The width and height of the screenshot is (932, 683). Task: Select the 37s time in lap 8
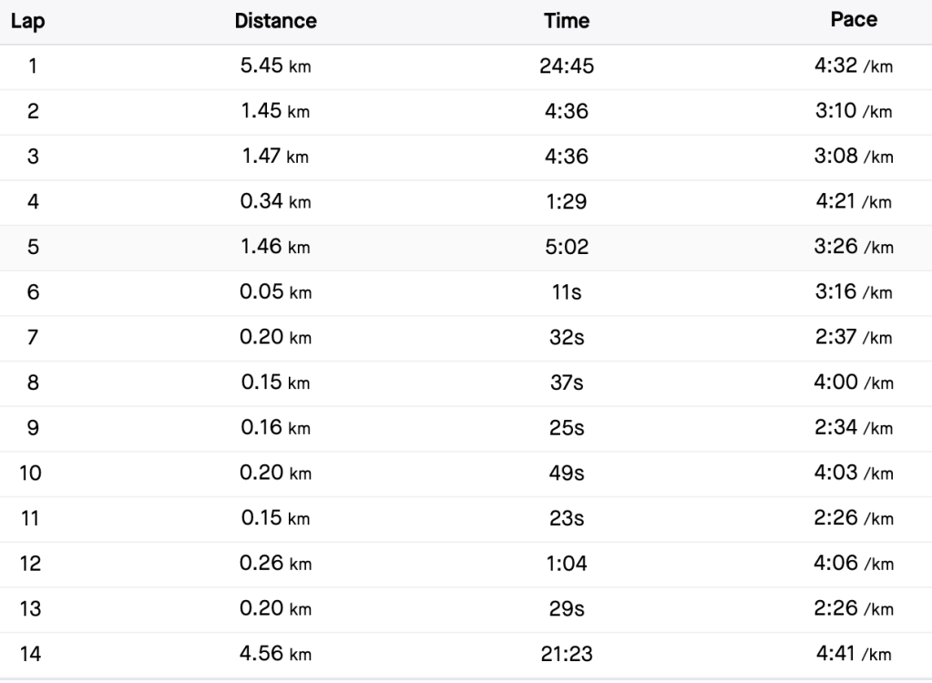pyautogui.click(x=565, y=383)
